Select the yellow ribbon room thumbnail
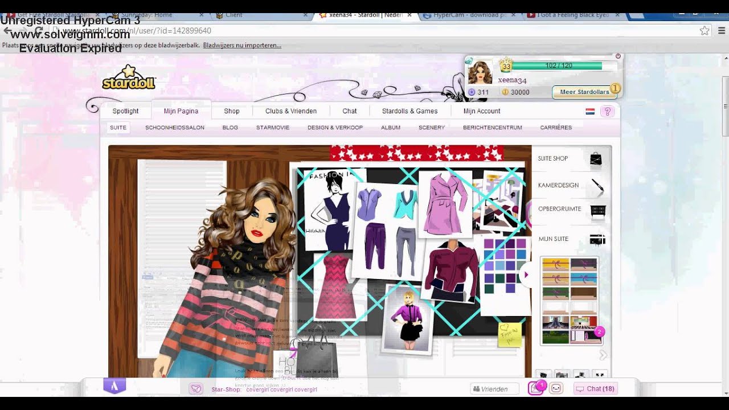Screen dimensions: 729x410 tap(555, 264)
